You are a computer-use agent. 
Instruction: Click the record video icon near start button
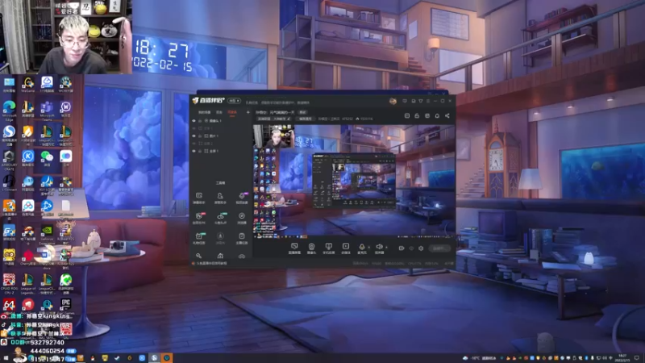pos(401,248)
